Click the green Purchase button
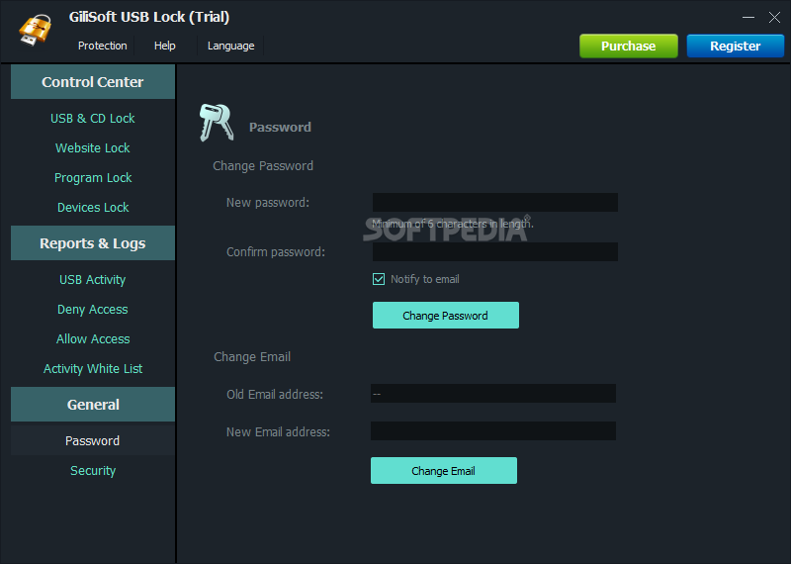 (x=629, y=46)
